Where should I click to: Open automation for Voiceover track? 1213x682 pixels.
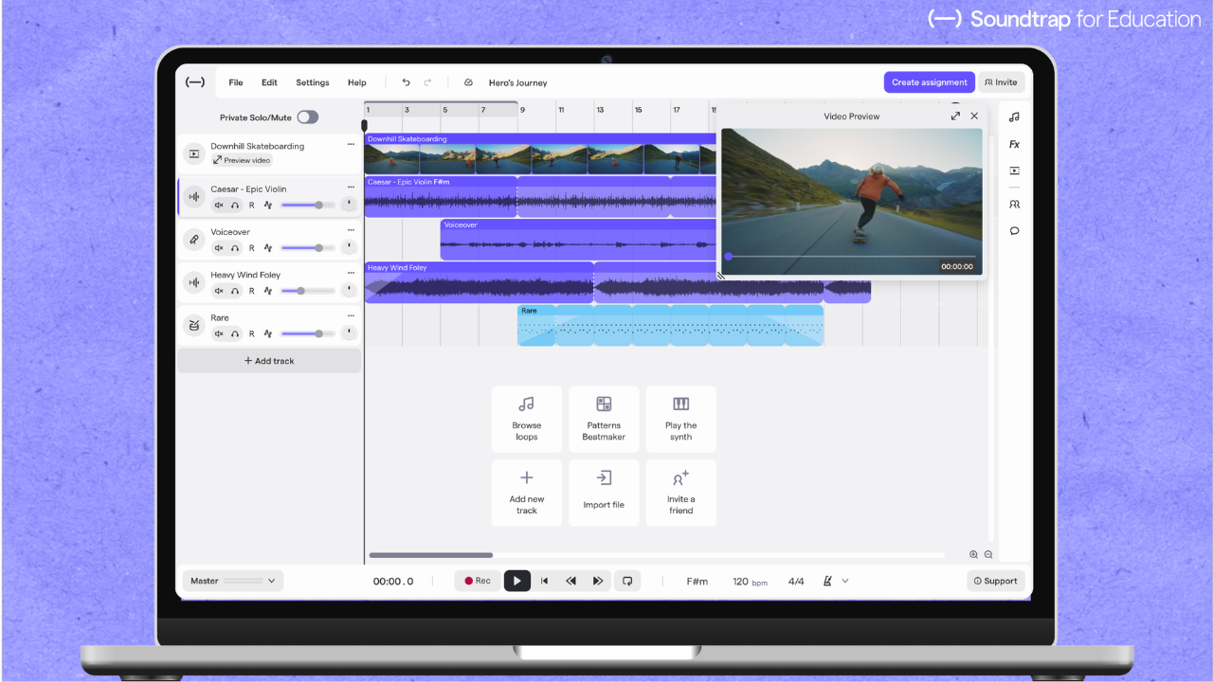click(268, 248)
